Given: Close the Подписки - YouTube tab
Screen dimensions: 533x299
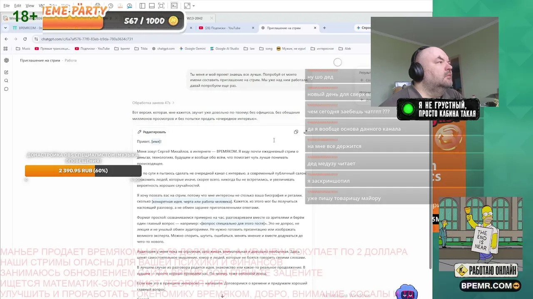Looking at the screenshot, I should click(253, 28).
